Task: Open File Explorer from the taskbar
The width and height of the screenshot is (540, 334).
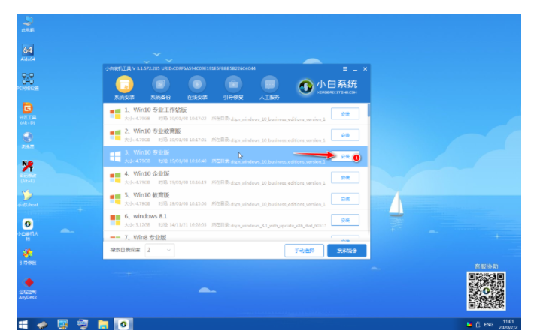Action: point(103,324)
